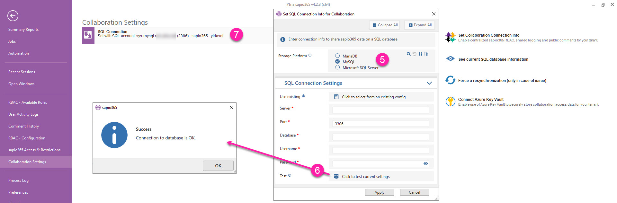Collapse all sections in SQL dialog
The width and height of the screenshot is (617, 203).
pos(385,25)
